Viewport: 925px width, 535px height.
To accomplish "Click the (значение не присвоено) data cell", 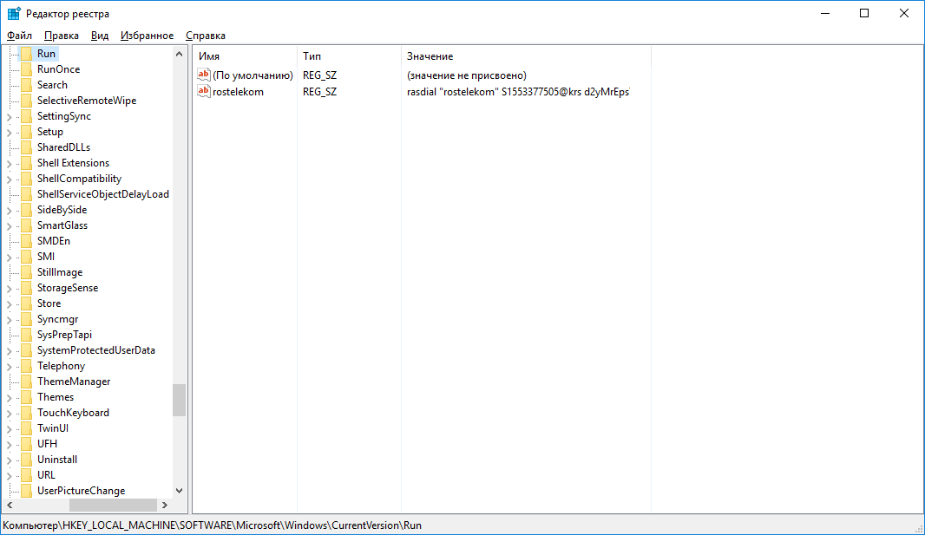I will tap(467, 75).
